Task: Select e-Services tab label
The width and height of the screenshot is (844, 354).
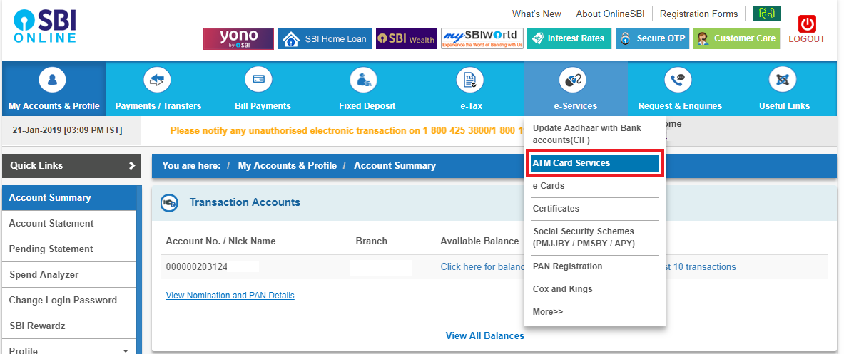Action: click(576, 106)
